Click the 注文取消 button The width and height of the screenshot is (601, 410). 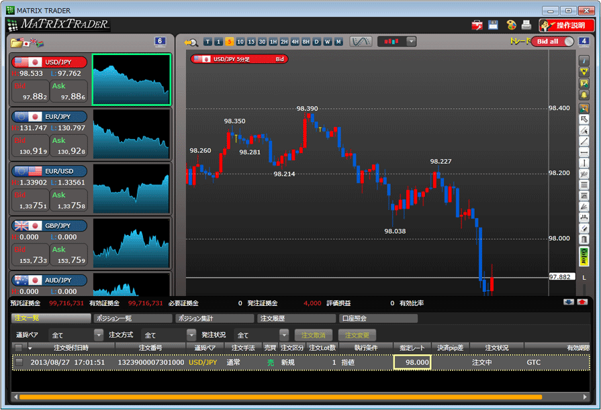(313, 336)
